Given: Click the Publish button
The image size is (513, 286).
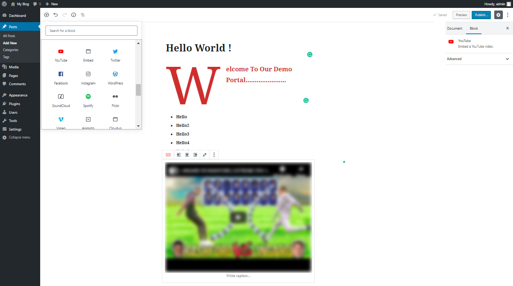Looking at the screenshot, I should [481, 15].
